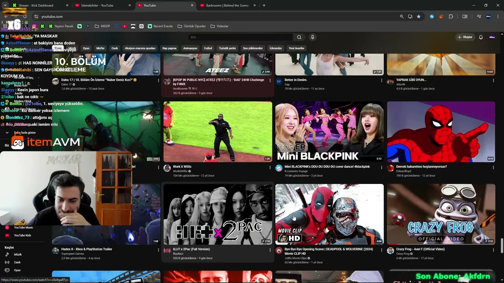Focus the YouTube 'Ara' search field
The height and width of the screenshot is (283, 504).
pyautogui.click(x=240, y=37)
